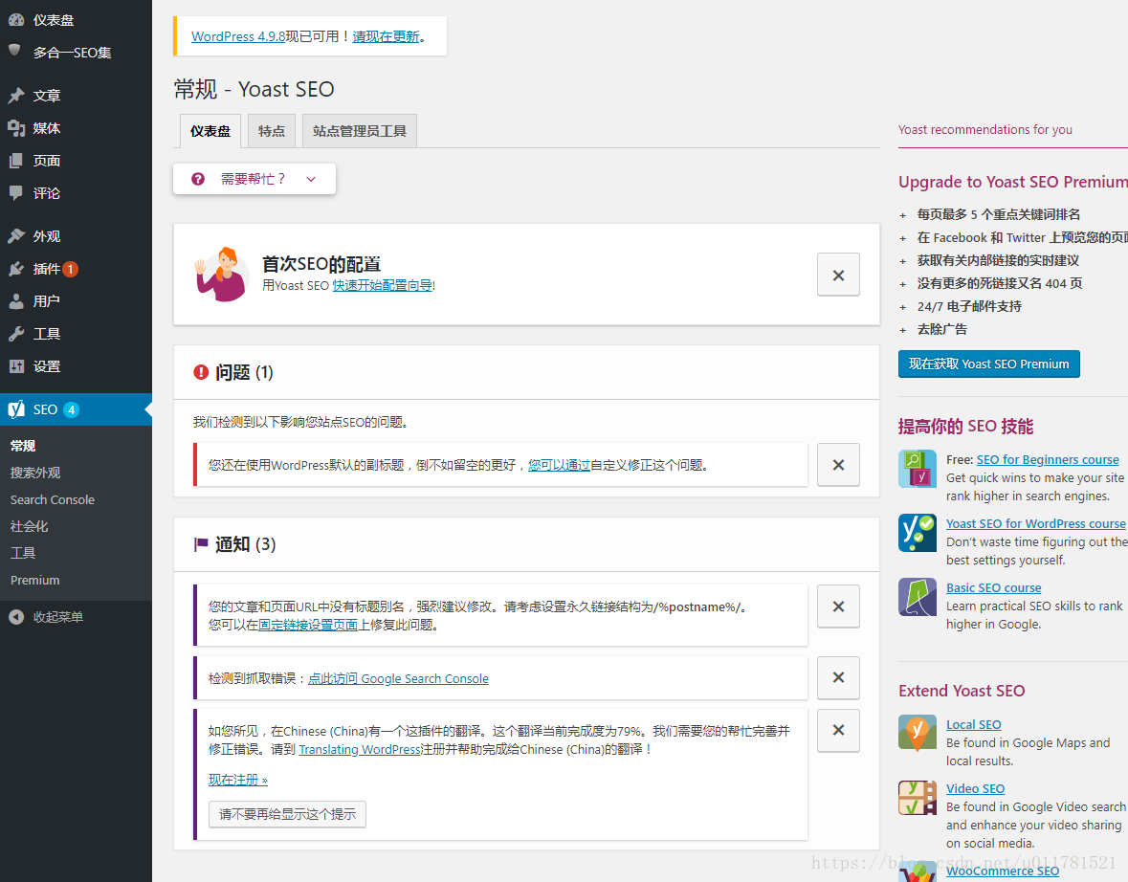Dismiss the permalink postname notification
1128x882 pixels.
[838, 606]
